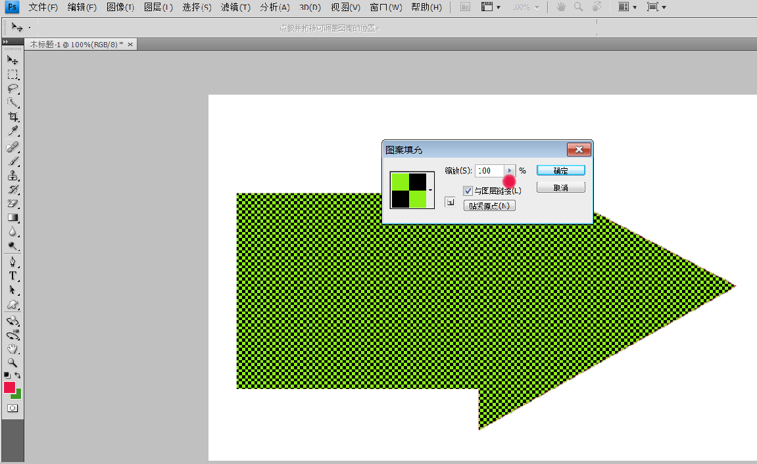
Task: Click the 贴紧原点(N) button
Action: point(489,206)
